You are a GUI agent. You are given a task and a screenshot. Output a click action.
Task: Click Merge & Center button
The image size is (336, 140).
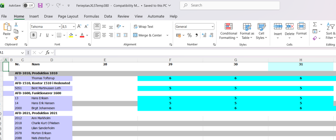(x=148, y=35)
